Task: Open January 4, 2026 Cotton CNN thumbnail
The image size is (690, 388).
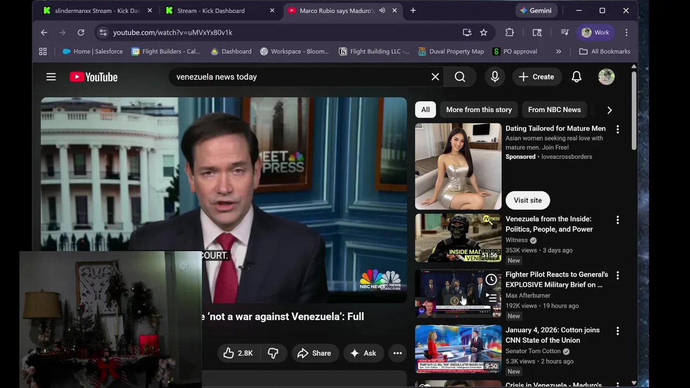Action: point(458,349)
